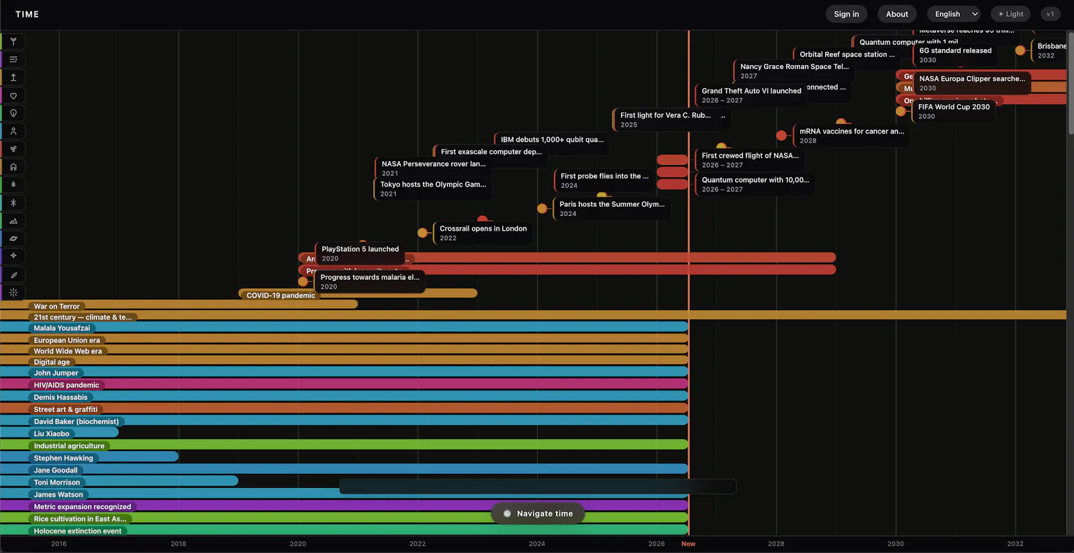Select the Jane Goodall bar

[x=344, y=468]
